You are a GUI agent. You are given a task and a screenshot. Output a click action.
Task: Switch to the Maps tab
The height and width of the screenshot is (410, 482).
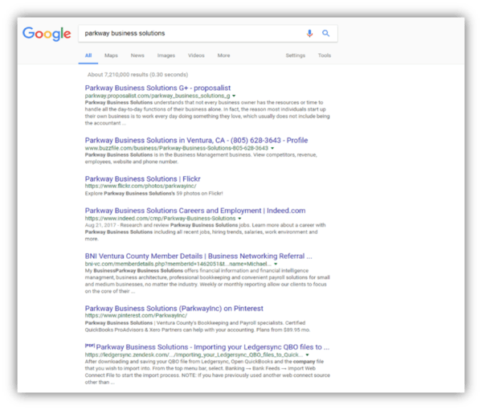[x=111, y=55]
